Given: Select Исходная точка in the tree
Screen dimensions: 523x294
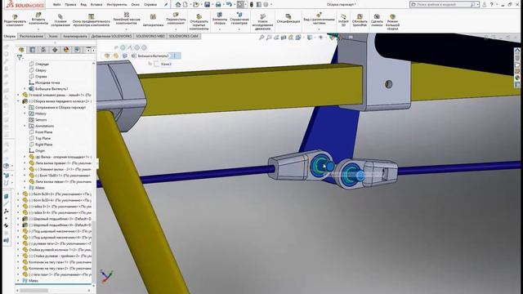Looking at the screenshot, I should 47,82.
